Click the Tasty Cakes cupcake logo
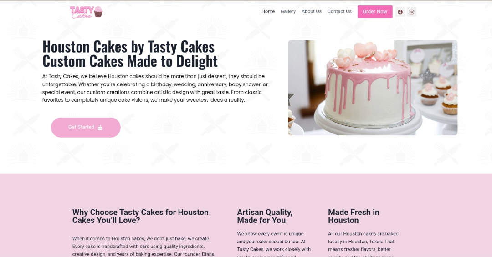Image resolution: width=492 pixels, height=257 pixels. [86, 12]
